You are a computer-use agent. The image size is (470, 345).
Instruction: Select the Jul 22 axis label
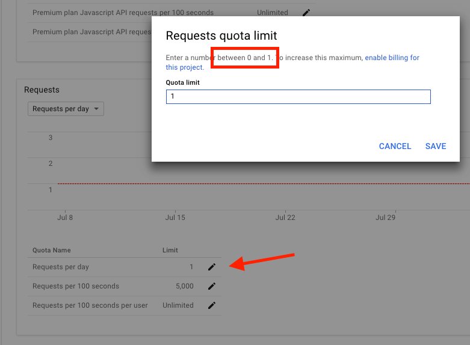[285, 218]
